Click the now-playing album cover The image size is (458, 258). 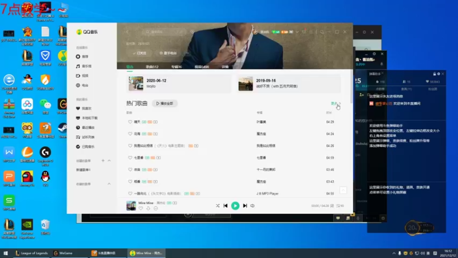click(x=131, y=206)
